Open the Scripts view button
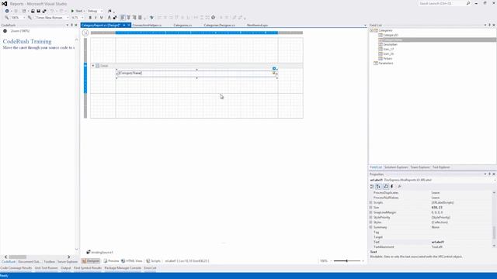Image resolution: width=497 pixels, height=279 pixels. click(x=153, y=261)
